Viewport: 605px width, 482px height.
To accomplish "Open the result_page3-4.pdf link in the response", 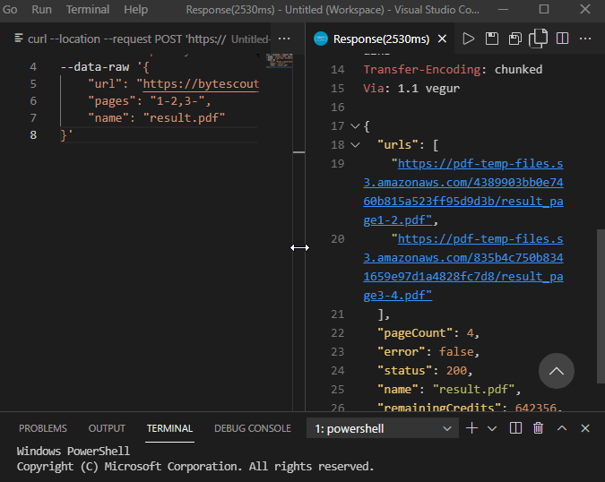I will 463,267.
